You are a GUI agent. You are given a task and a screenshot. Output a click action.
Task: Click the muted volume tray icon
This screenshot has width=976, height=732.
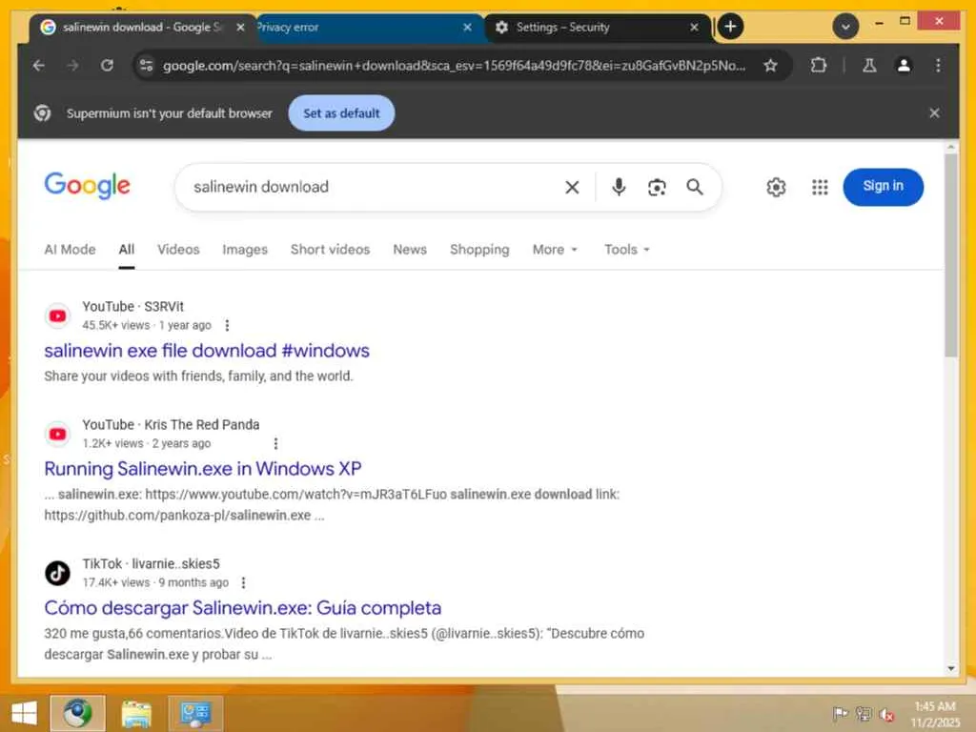886,714
